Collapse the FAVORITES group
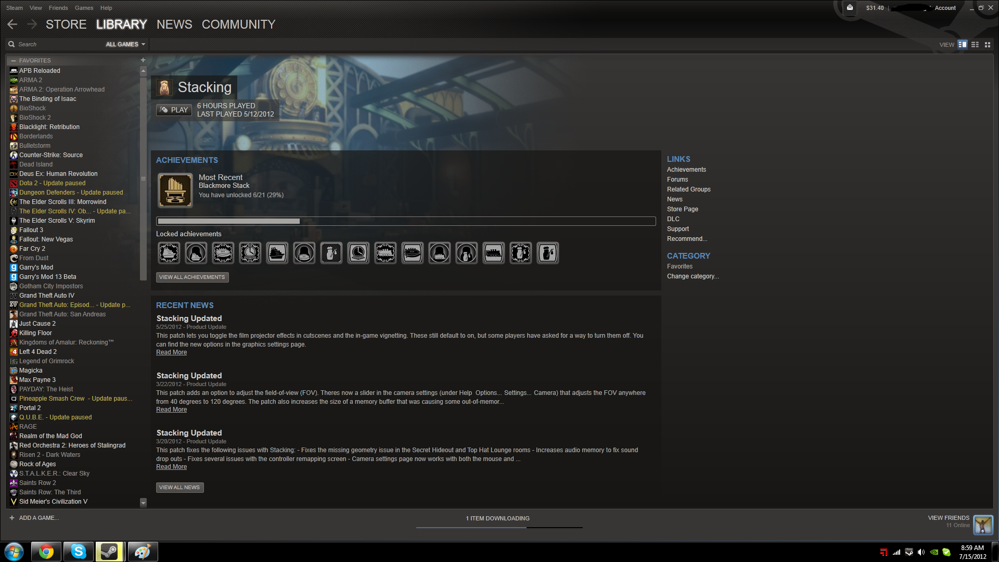 click(x=12, y=60)
